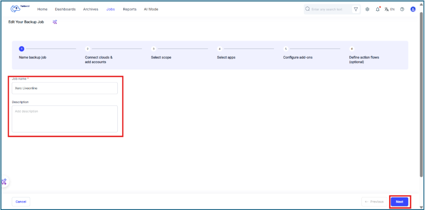Go to Dashboards
425x210 pixels.
[x=65, y=9]
